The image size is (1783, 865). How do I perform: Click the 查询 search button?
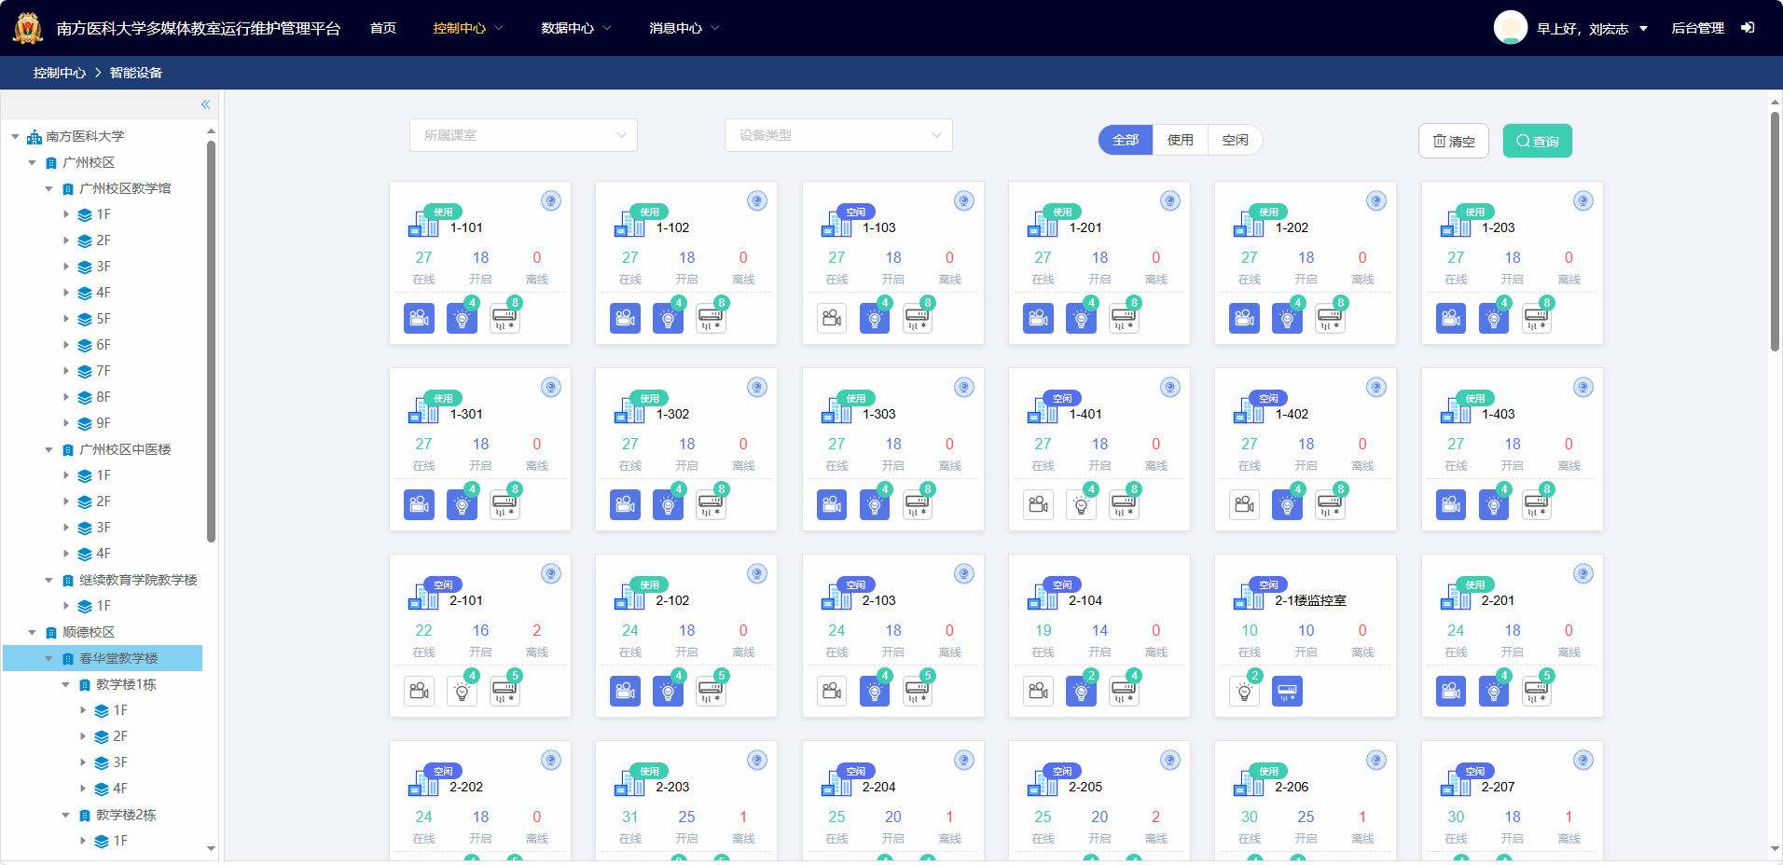(1537, 141)
